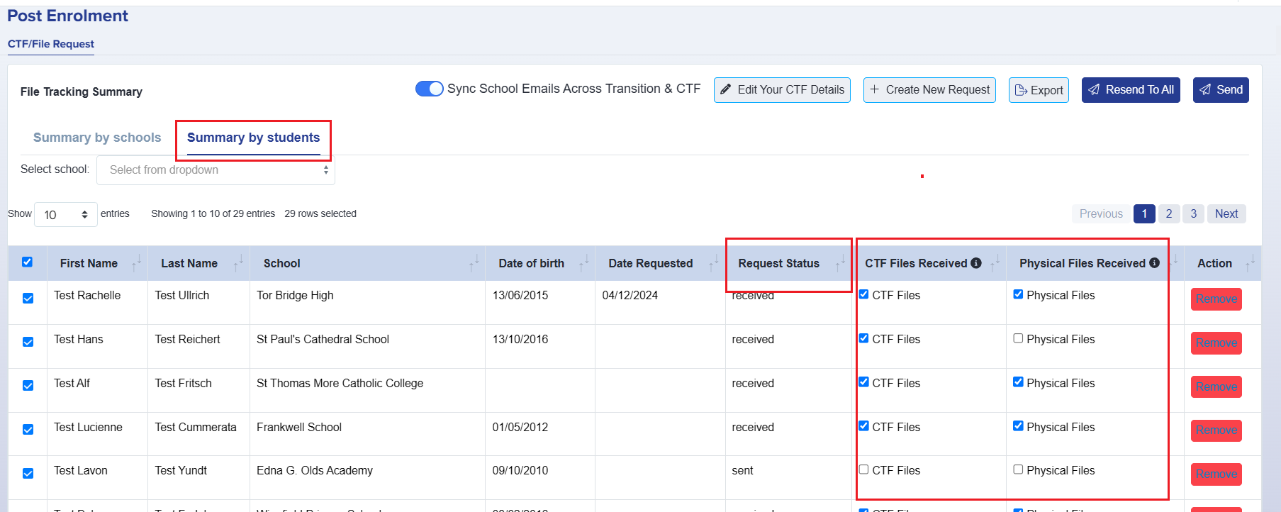Image resolution: width=1281 pixels, height=512 pixels.
Task: Remove Test Rachelle's request row
Action: pos(1216,299)
